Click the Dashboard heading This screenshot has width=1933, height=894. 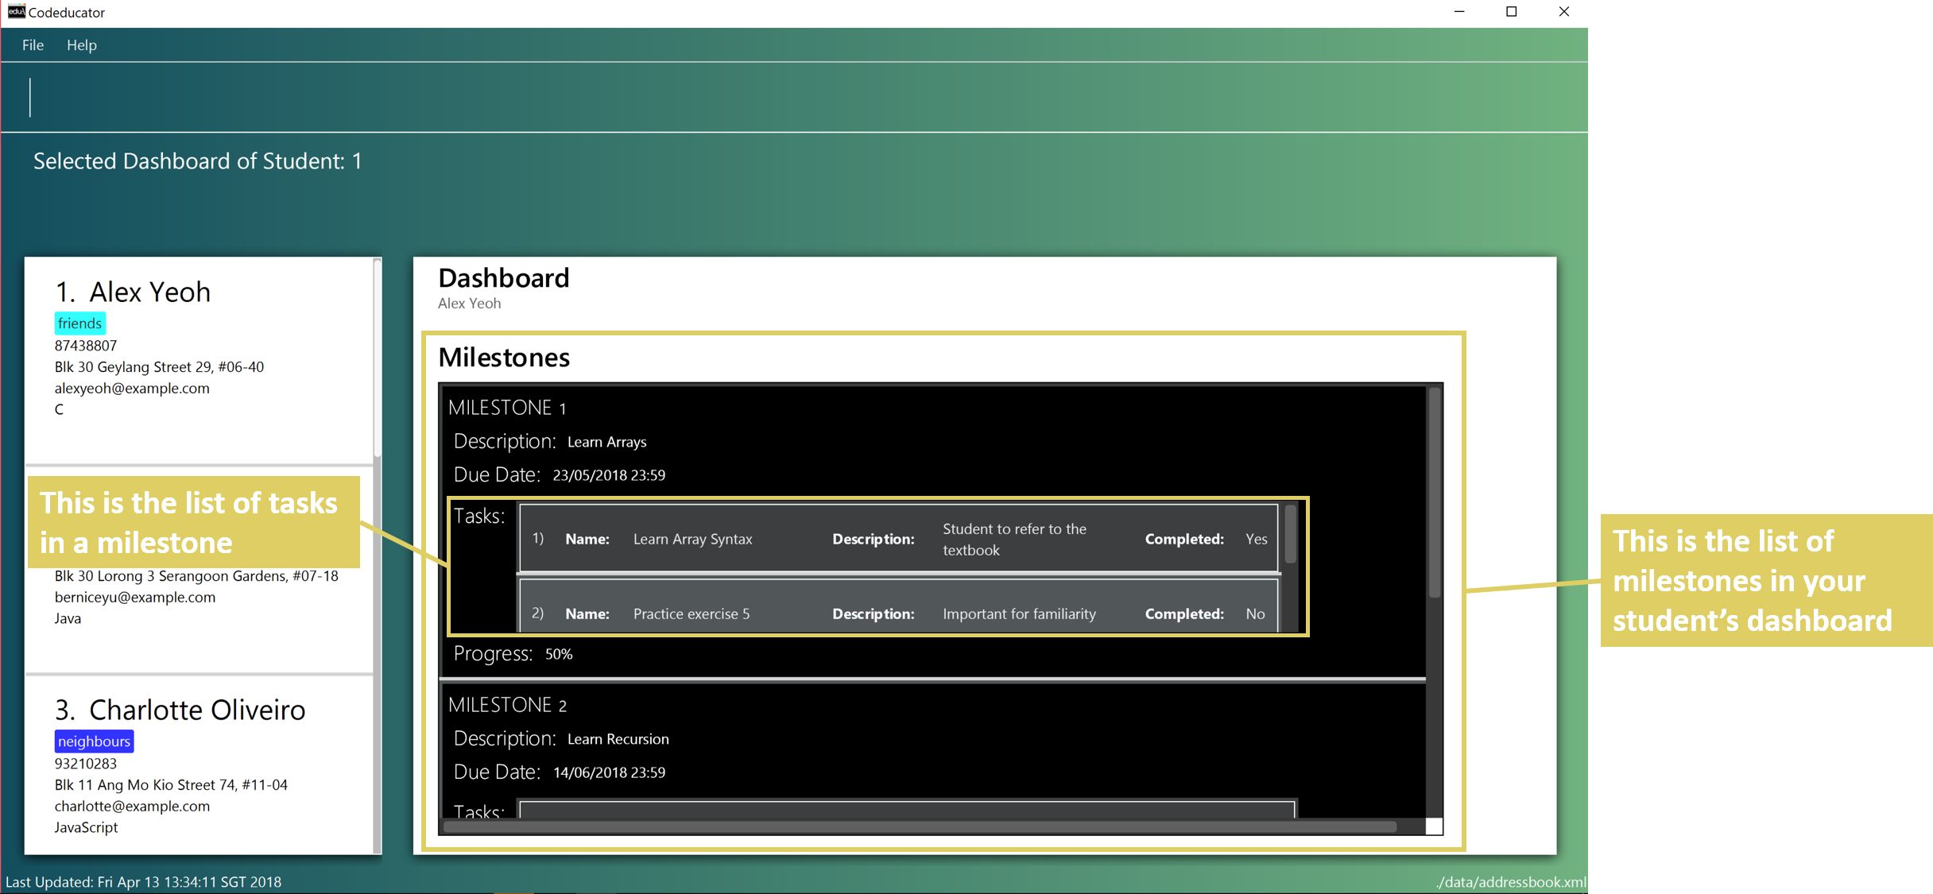504,278
